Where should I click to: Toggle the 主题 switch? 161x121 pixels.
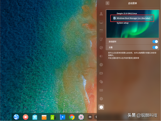[x=155, y=47]
